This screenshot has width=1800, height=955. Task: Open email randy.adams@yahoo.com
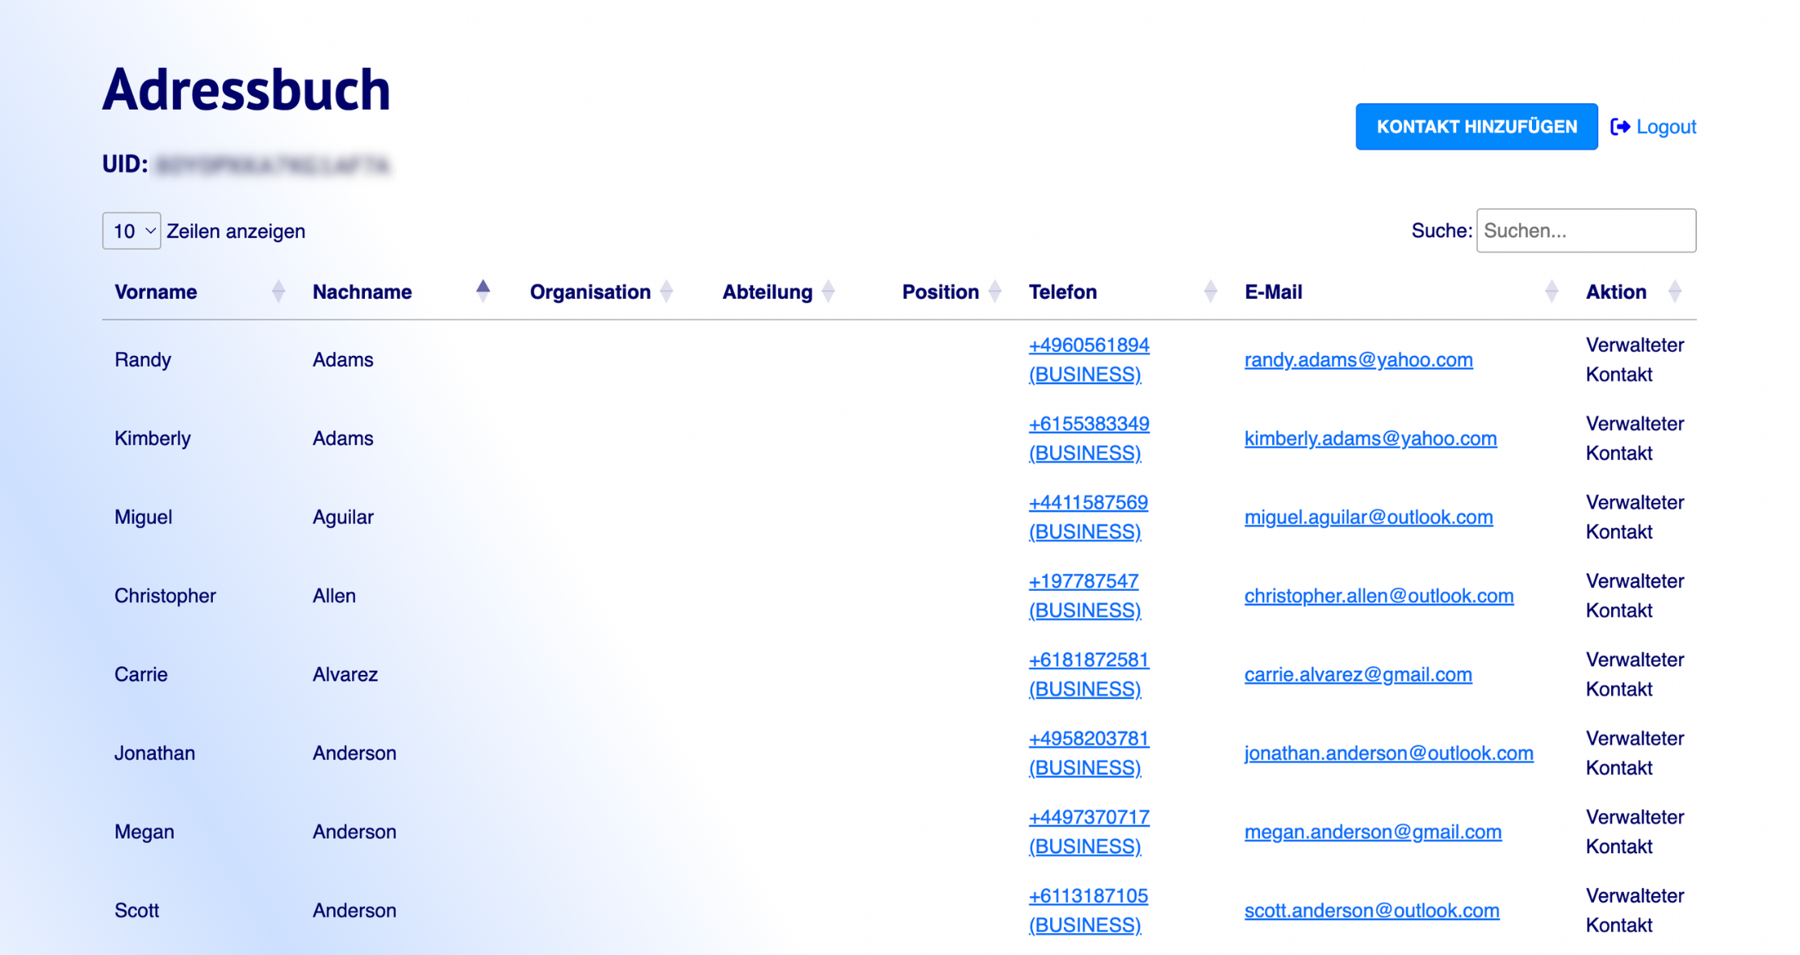pos(1358,359)
